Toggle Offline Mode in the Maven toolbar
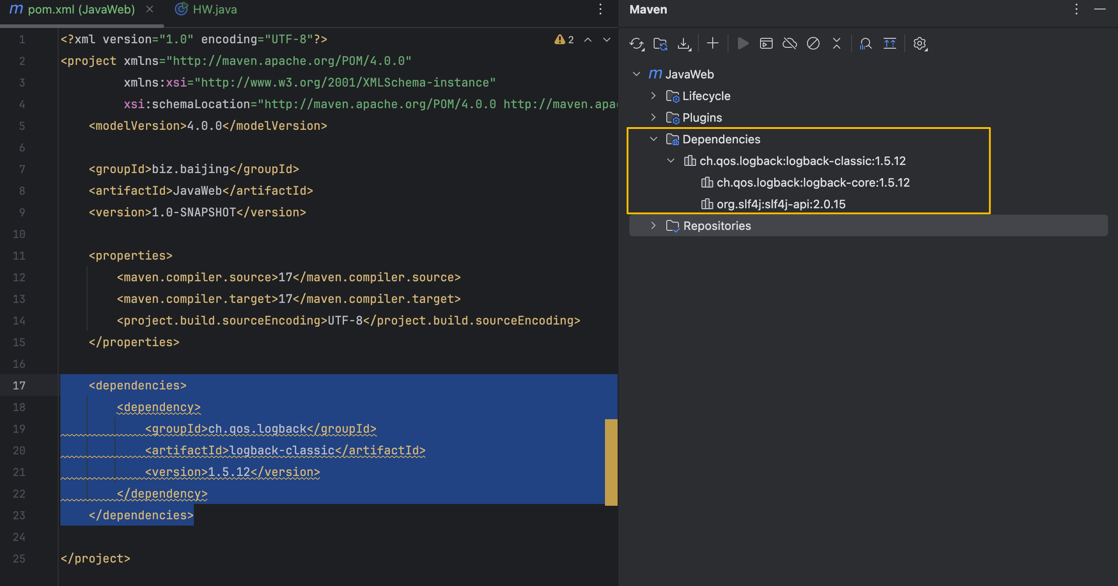1118x586 pixels. pyautogui.click(x=789, y=43)
